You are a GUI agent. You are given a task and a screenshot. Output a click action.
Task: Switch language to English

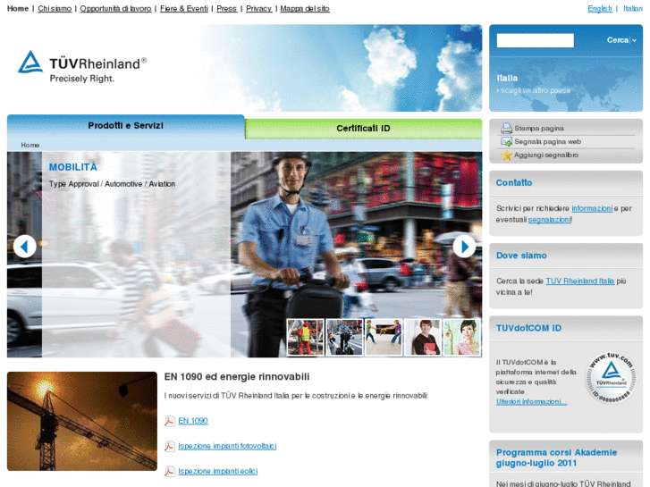(x=600, y=8)
